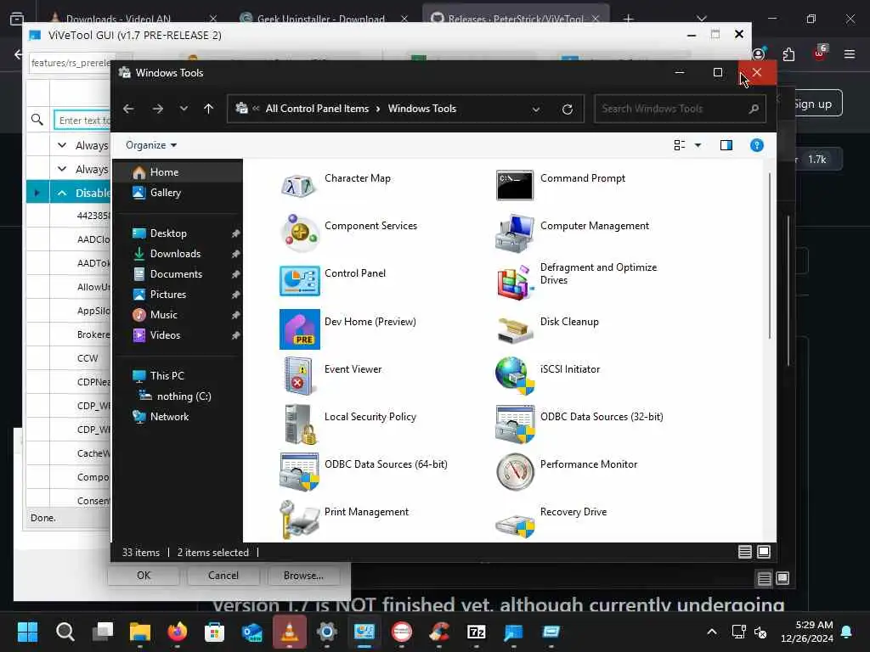Change view layout icon

tap(679, 145)
